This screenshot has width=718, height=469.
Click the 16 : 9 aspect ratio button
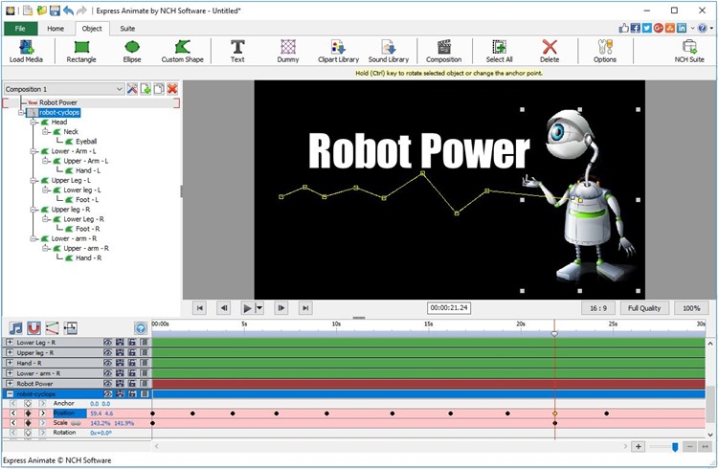tap(598, 308)
